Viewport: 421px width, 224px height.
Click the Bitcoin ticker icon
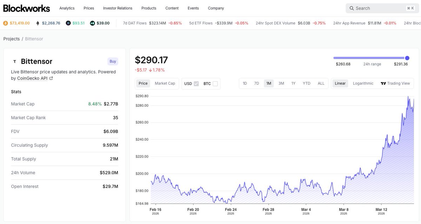[x=5, y=23]
